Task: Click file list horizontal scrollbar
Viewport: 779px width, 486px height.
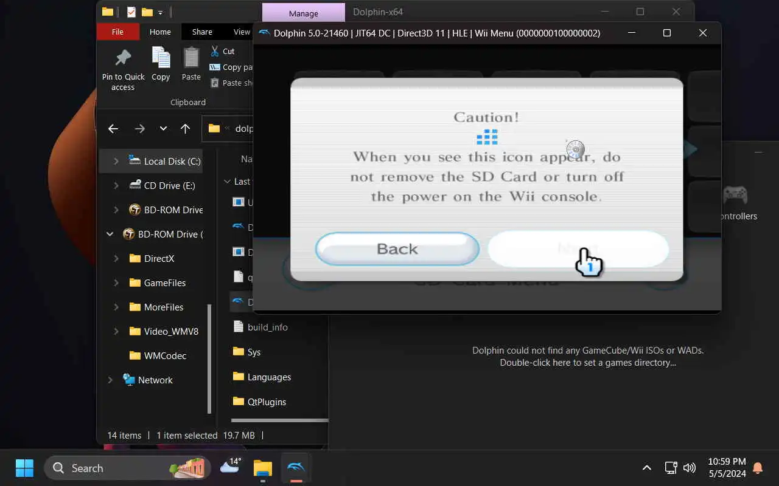Action: [x=280, y=420]
